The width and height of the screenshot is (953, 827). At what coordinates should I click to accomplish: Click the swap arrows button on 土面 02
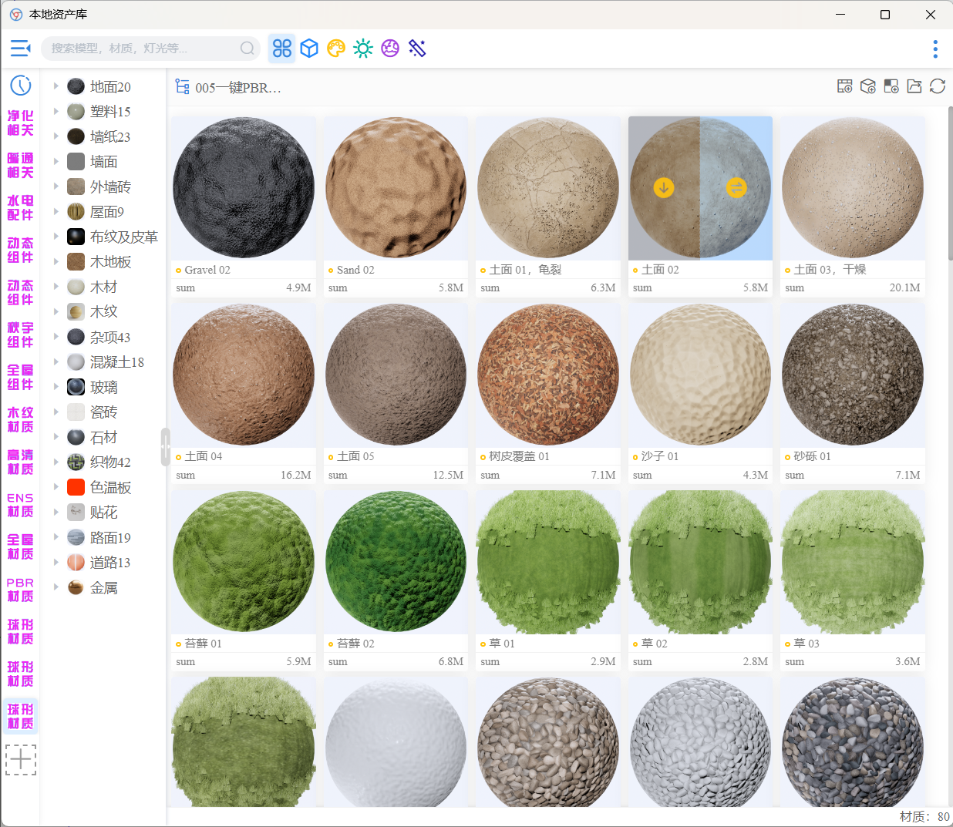[x=736, y=187]
